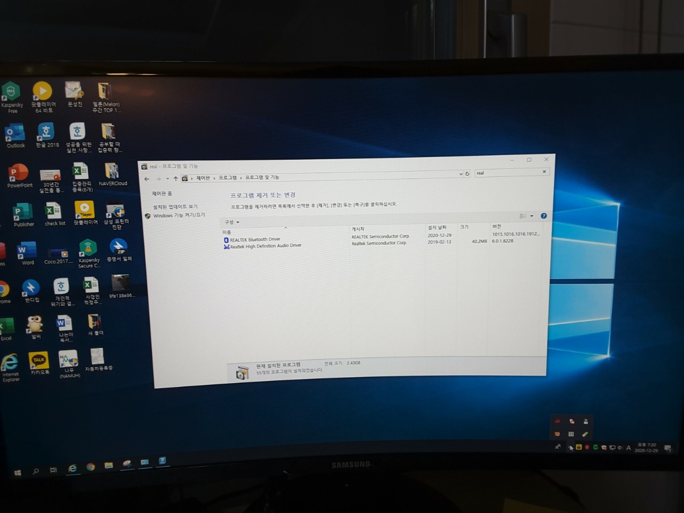
Task: Launch Internet Explorer desktop shortcut
Action: click(x=10, y=368)
